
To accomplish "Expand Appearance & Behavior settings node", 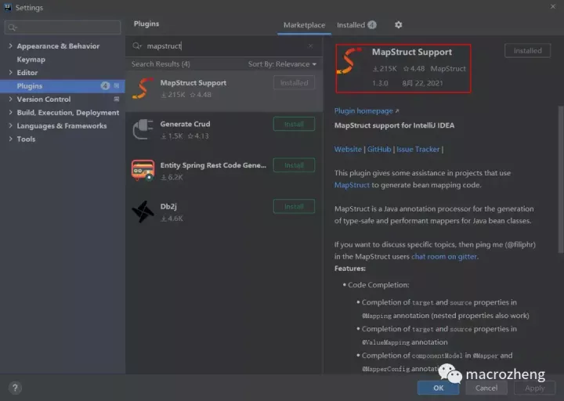I will 10,45.
